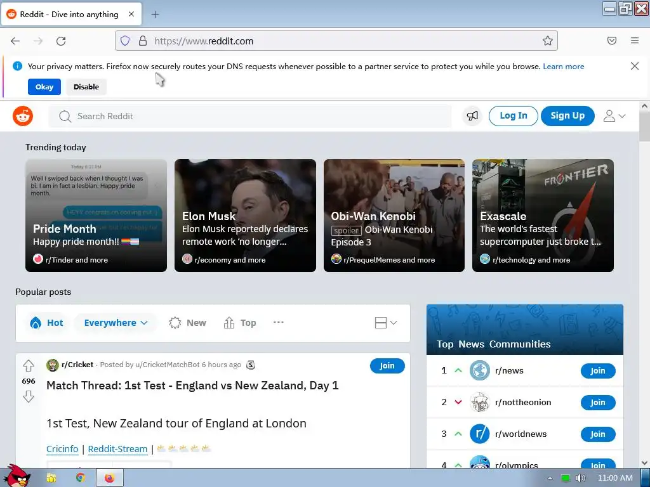Join r/nottheonion community
650x487 pixels.
click(x=598, y=403)
